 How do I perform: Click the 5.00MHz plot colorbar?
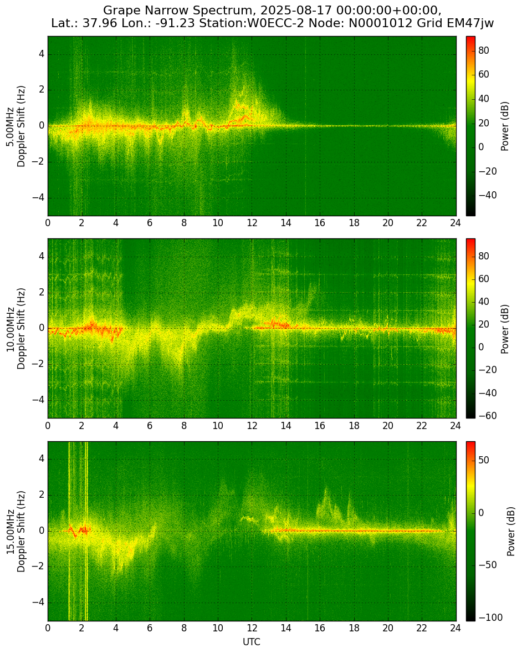coord(470,126)
